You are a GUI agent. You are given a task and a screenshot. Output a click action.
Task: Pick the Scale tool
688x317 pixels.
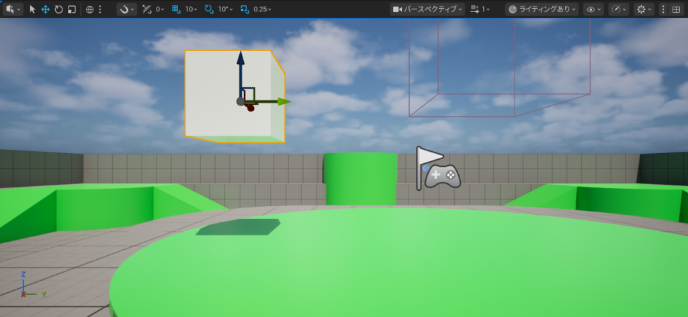coord(71,9)
